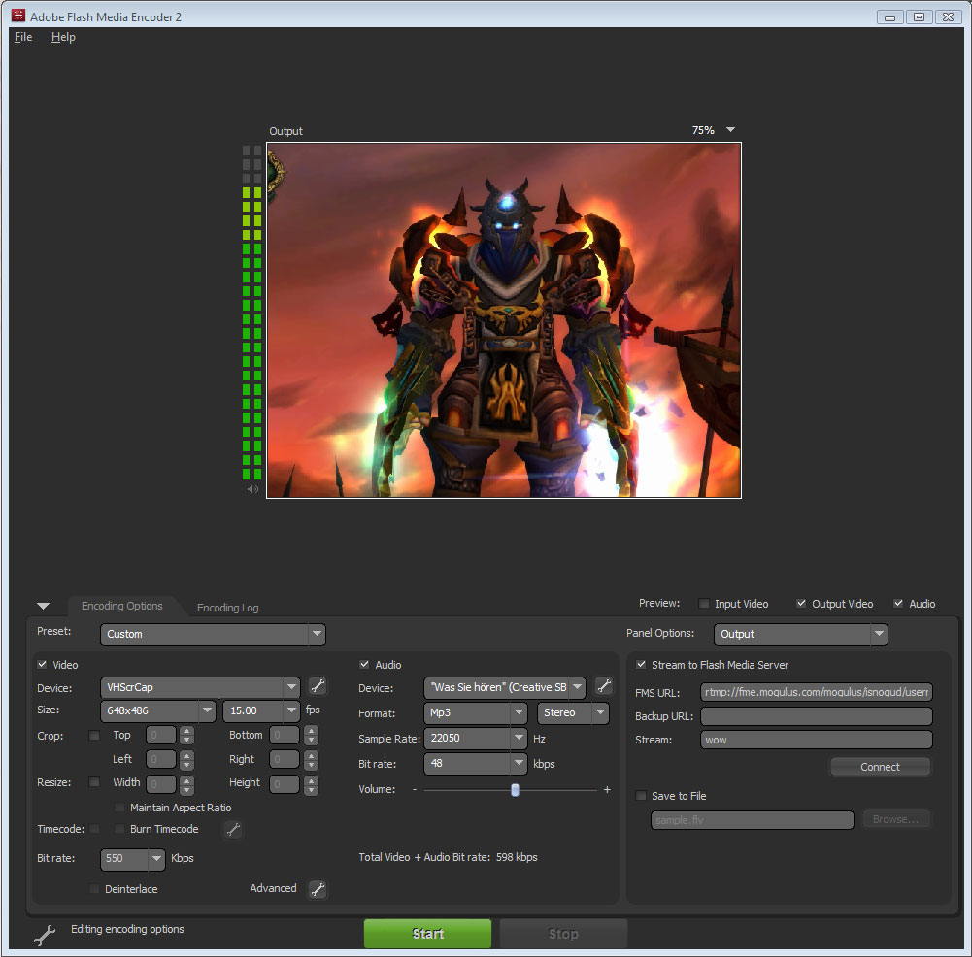The image size is (972, 957).
Task: Click the Stop button
Action: [563, 934]
